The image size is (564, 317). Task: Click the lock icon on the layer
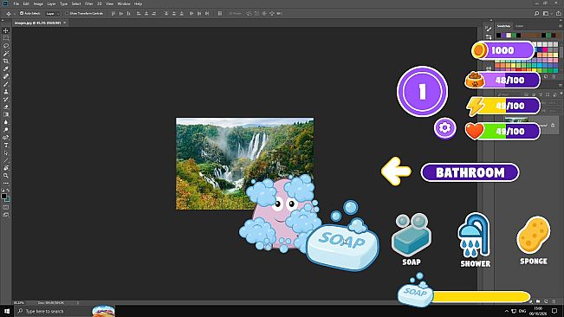(553, 125)
